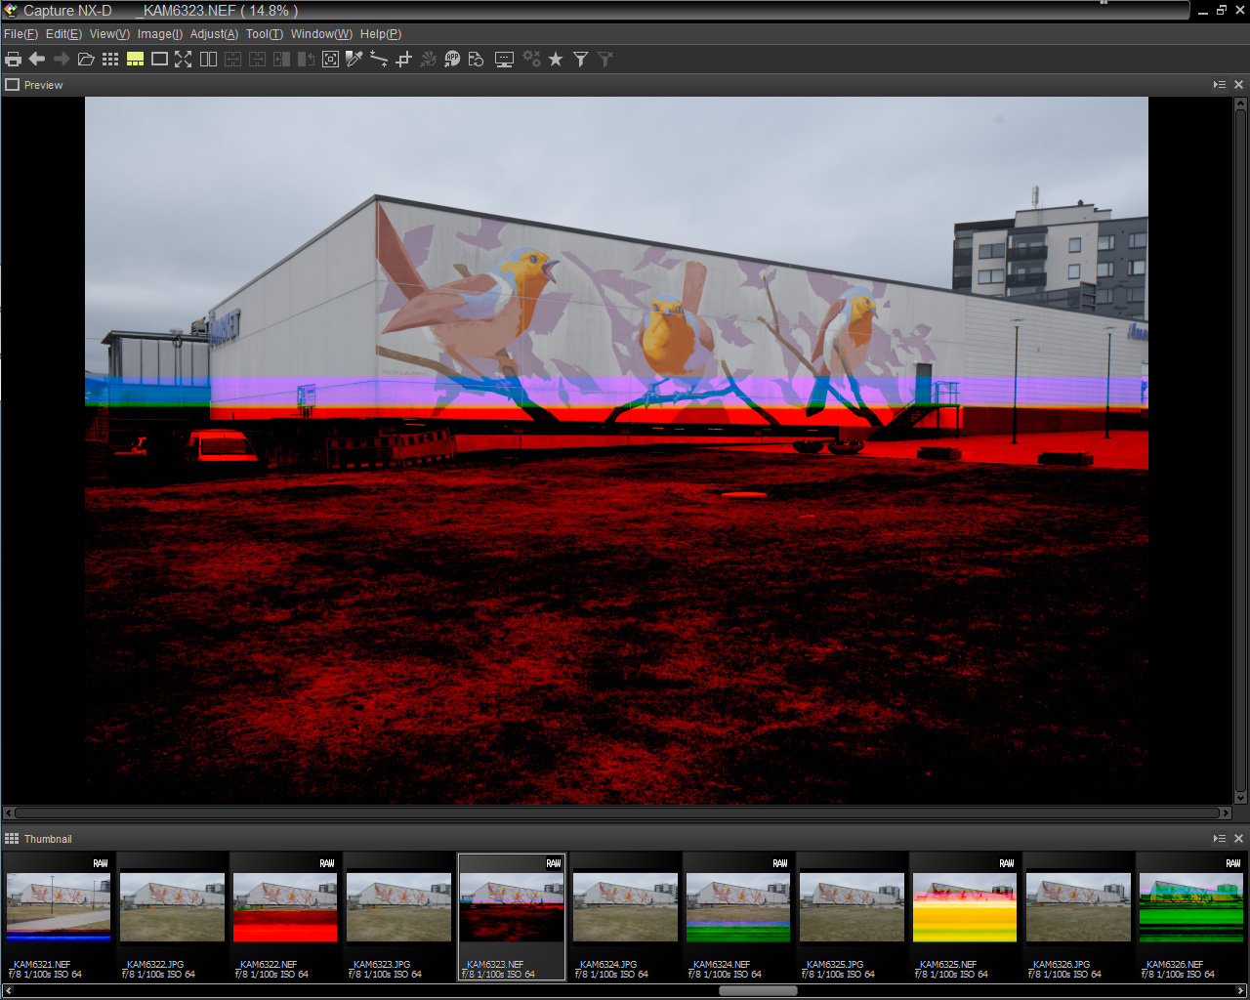Image resolution: width=1250 pixels, height=1000 pixels.
Task: Open Preview panel options menu
Action: click(1220, 85)
